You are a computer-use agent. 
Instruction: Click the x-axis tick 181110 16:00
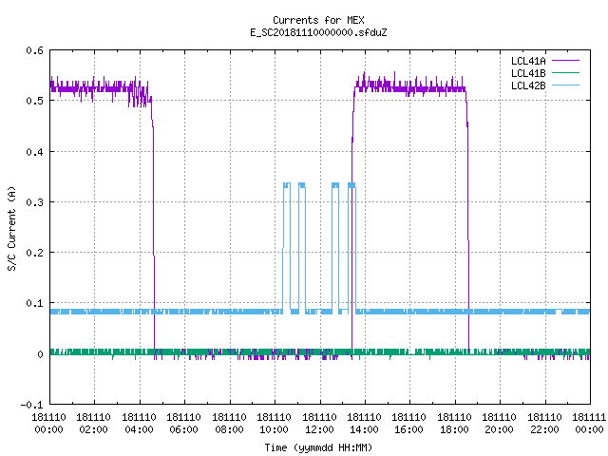409,424
